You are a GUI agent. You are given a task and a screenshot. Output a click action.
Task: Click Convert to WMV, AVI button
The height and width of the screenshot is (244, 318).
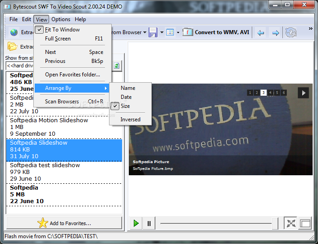(222, 32)
